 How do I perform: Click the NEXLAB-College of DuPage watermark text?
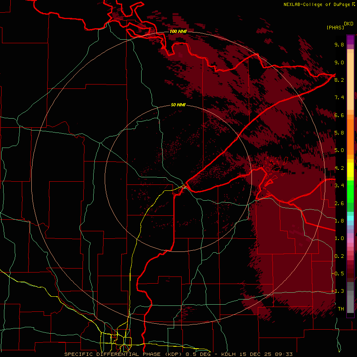[319, 4]
